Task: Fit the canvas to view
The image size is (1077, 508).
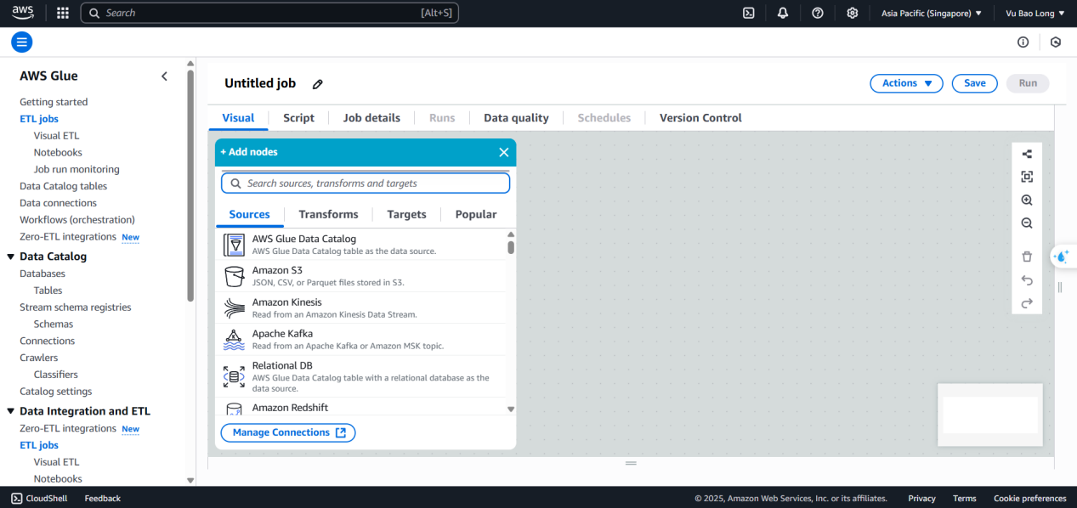Action: [1027, 177]
